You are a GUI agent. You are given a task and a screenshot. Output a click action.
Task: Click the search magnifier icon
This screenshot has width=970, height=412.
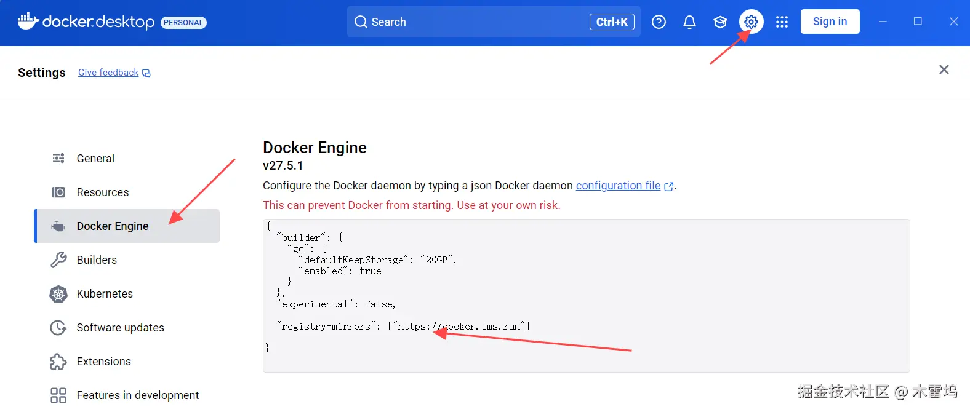(361, 22)
